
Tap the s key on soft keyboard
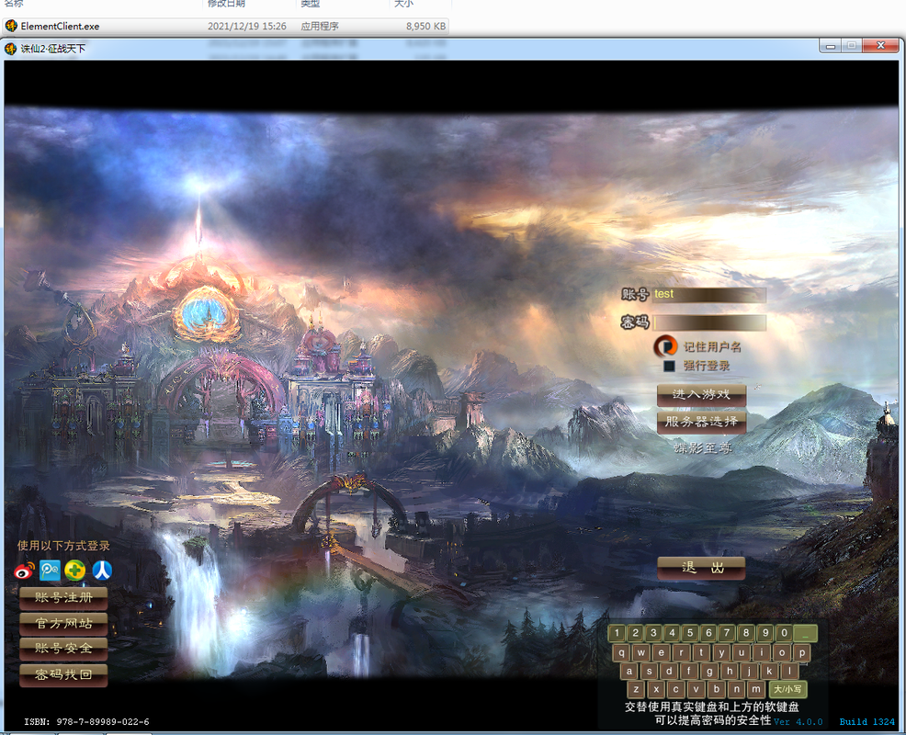point(650,671)
